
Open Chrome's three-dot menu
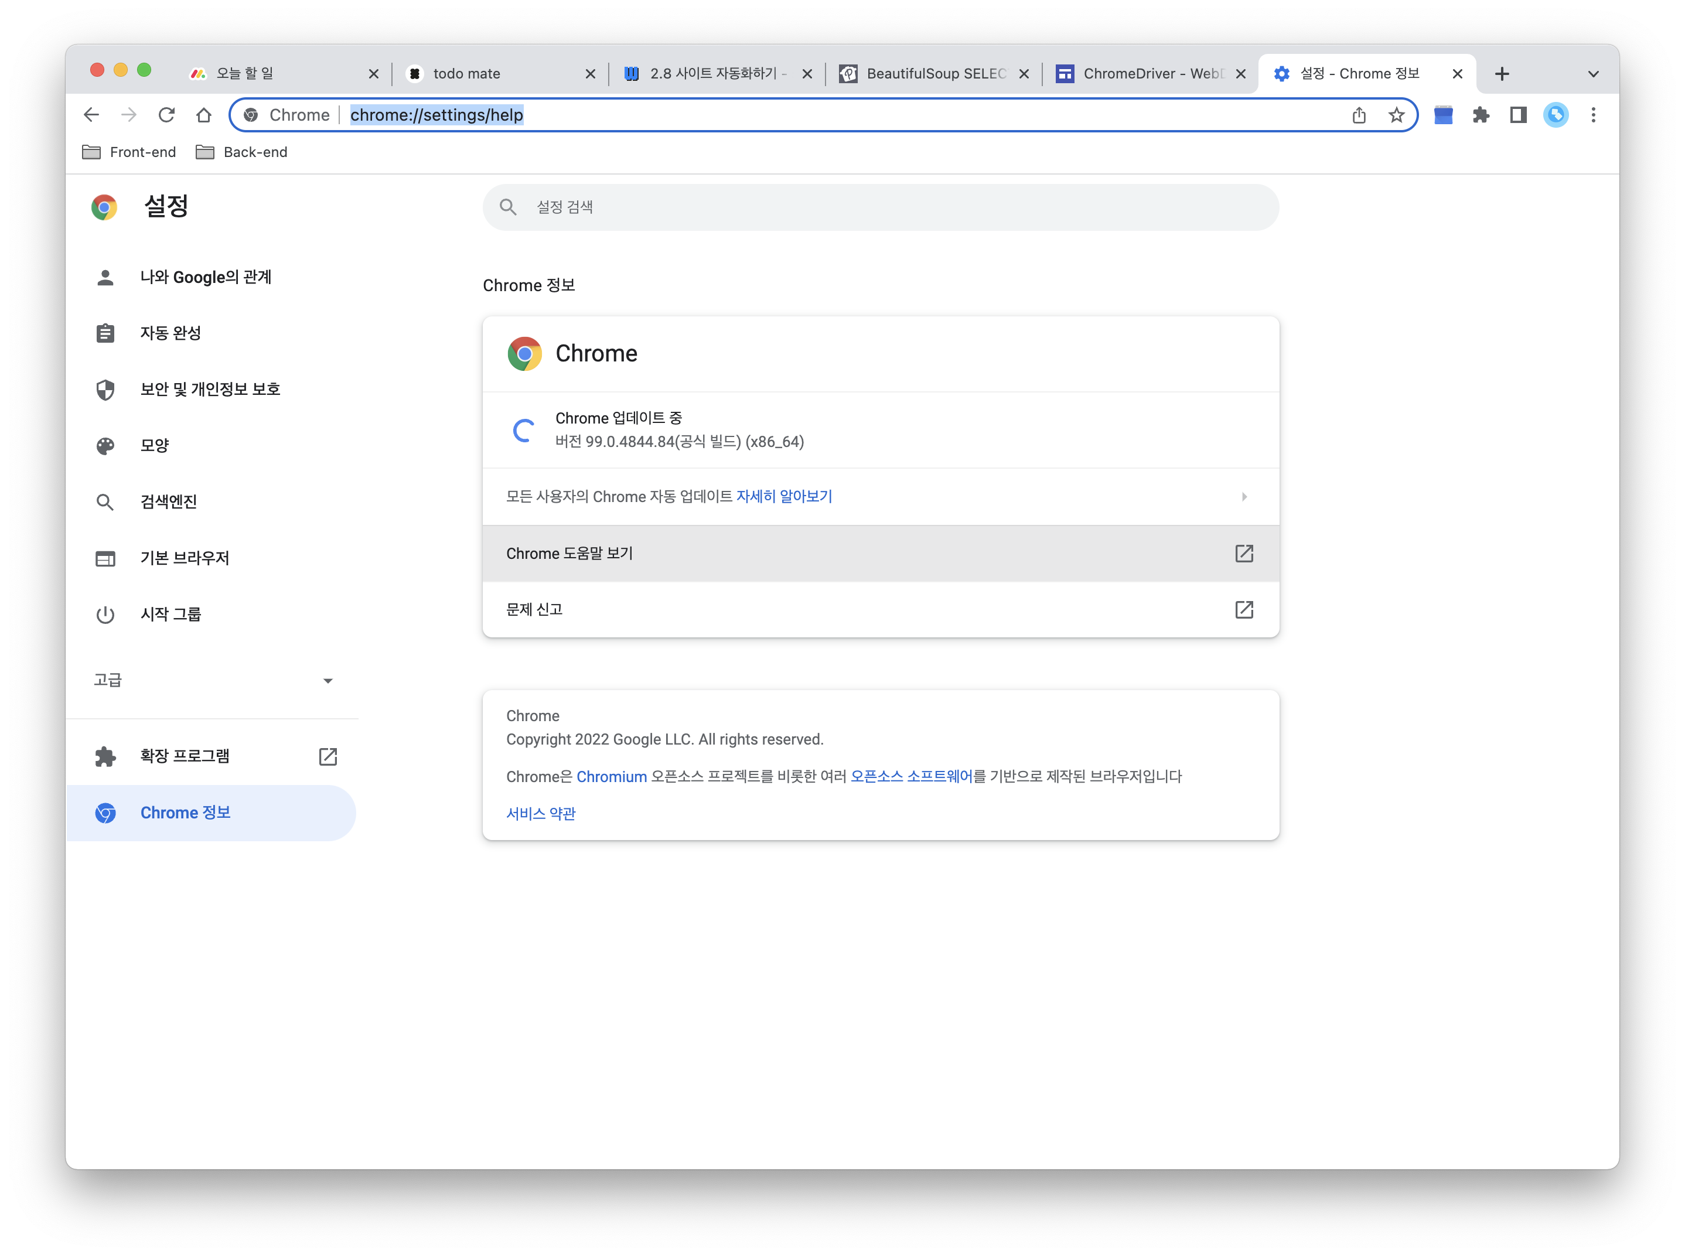click(1592, 115)
